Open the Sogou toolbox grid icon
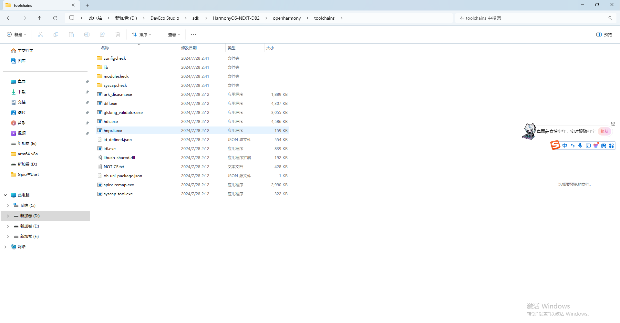This screenshot has height=323, width=620. pos(612,145)
